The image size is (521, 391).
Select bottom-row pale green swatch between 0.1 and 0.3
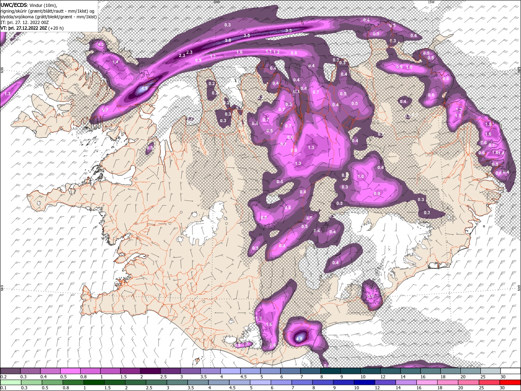[10, 382]
